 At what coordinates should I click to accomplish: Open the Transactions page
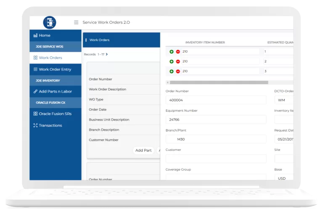pos(56,125)
